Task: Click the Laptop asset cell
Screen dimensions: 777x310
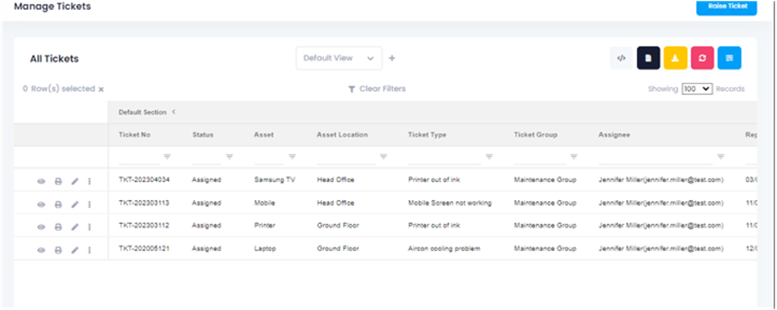Action: click(x=265, y=249)
